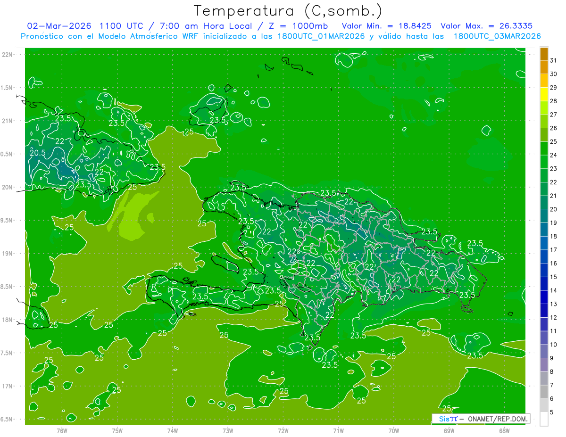Click the legend color band between 19 and 20
Screen dimensions: 566x437
click(544, 216)
